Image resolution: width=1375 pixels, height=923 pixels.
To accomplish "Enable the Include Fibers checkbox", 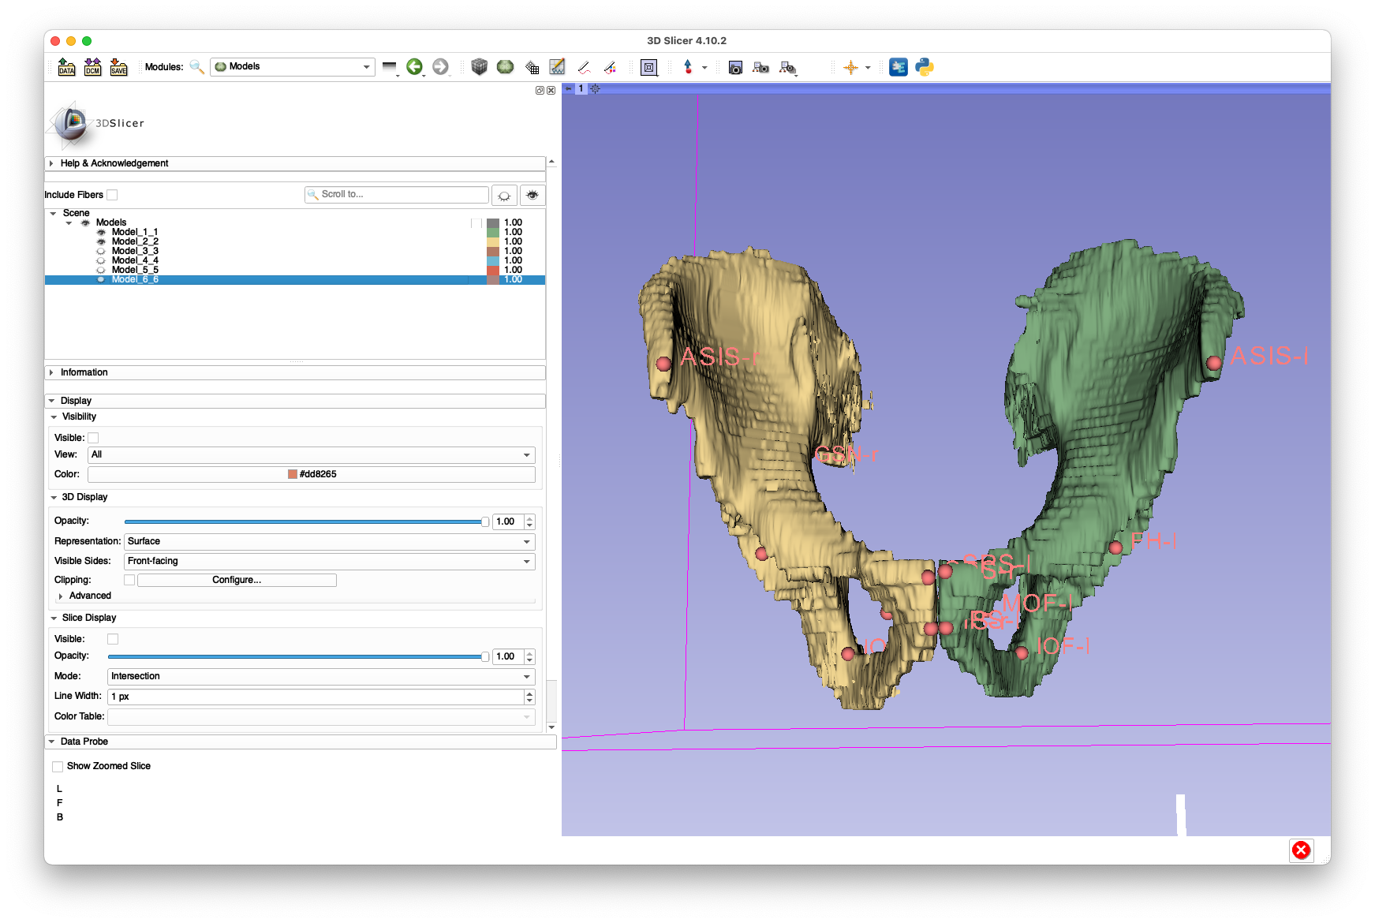I will (112, 195).
